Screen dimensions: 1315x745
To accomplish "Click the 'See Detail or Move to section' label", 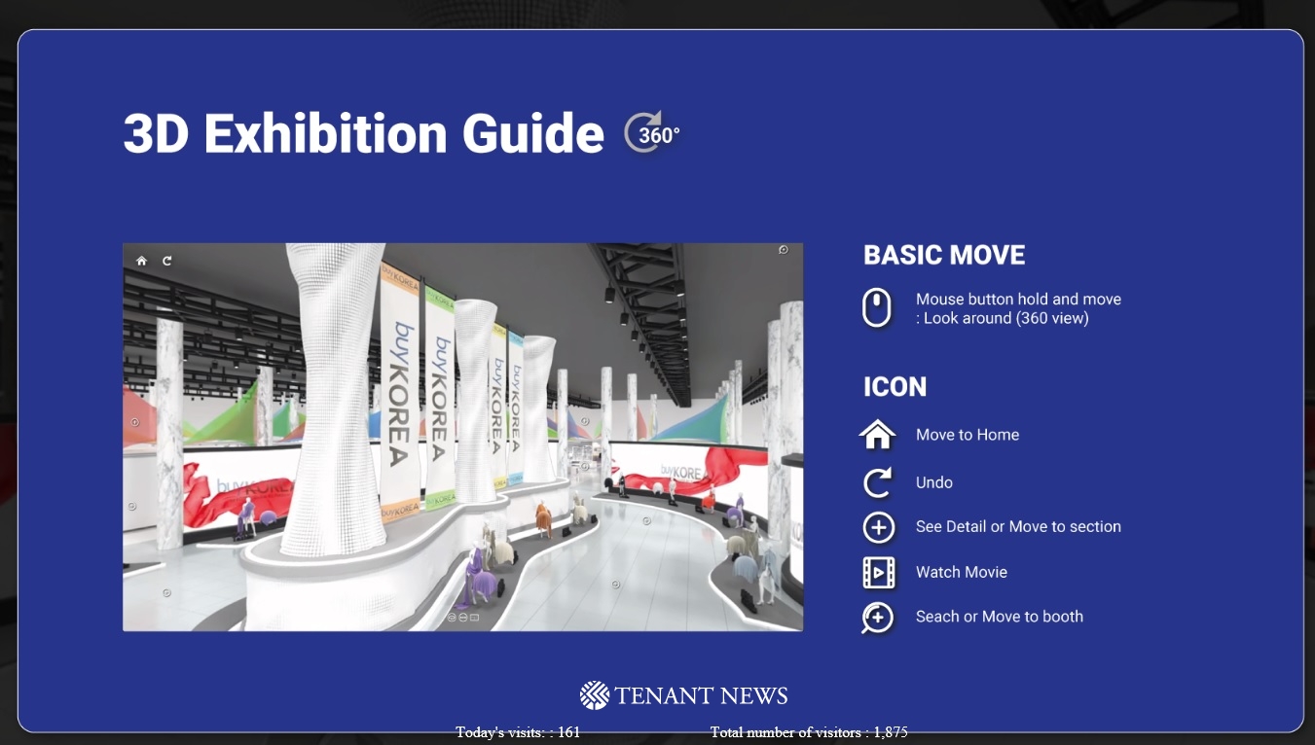I will pyautogui.click(x=1018, y=527).
